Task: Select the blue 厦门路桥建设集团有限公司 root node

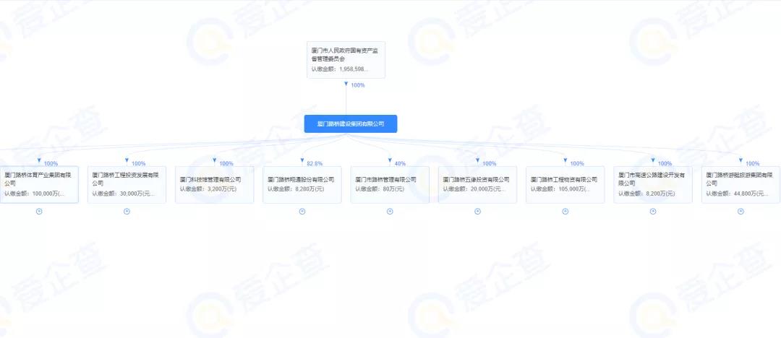Action: [x=351, y=124]
